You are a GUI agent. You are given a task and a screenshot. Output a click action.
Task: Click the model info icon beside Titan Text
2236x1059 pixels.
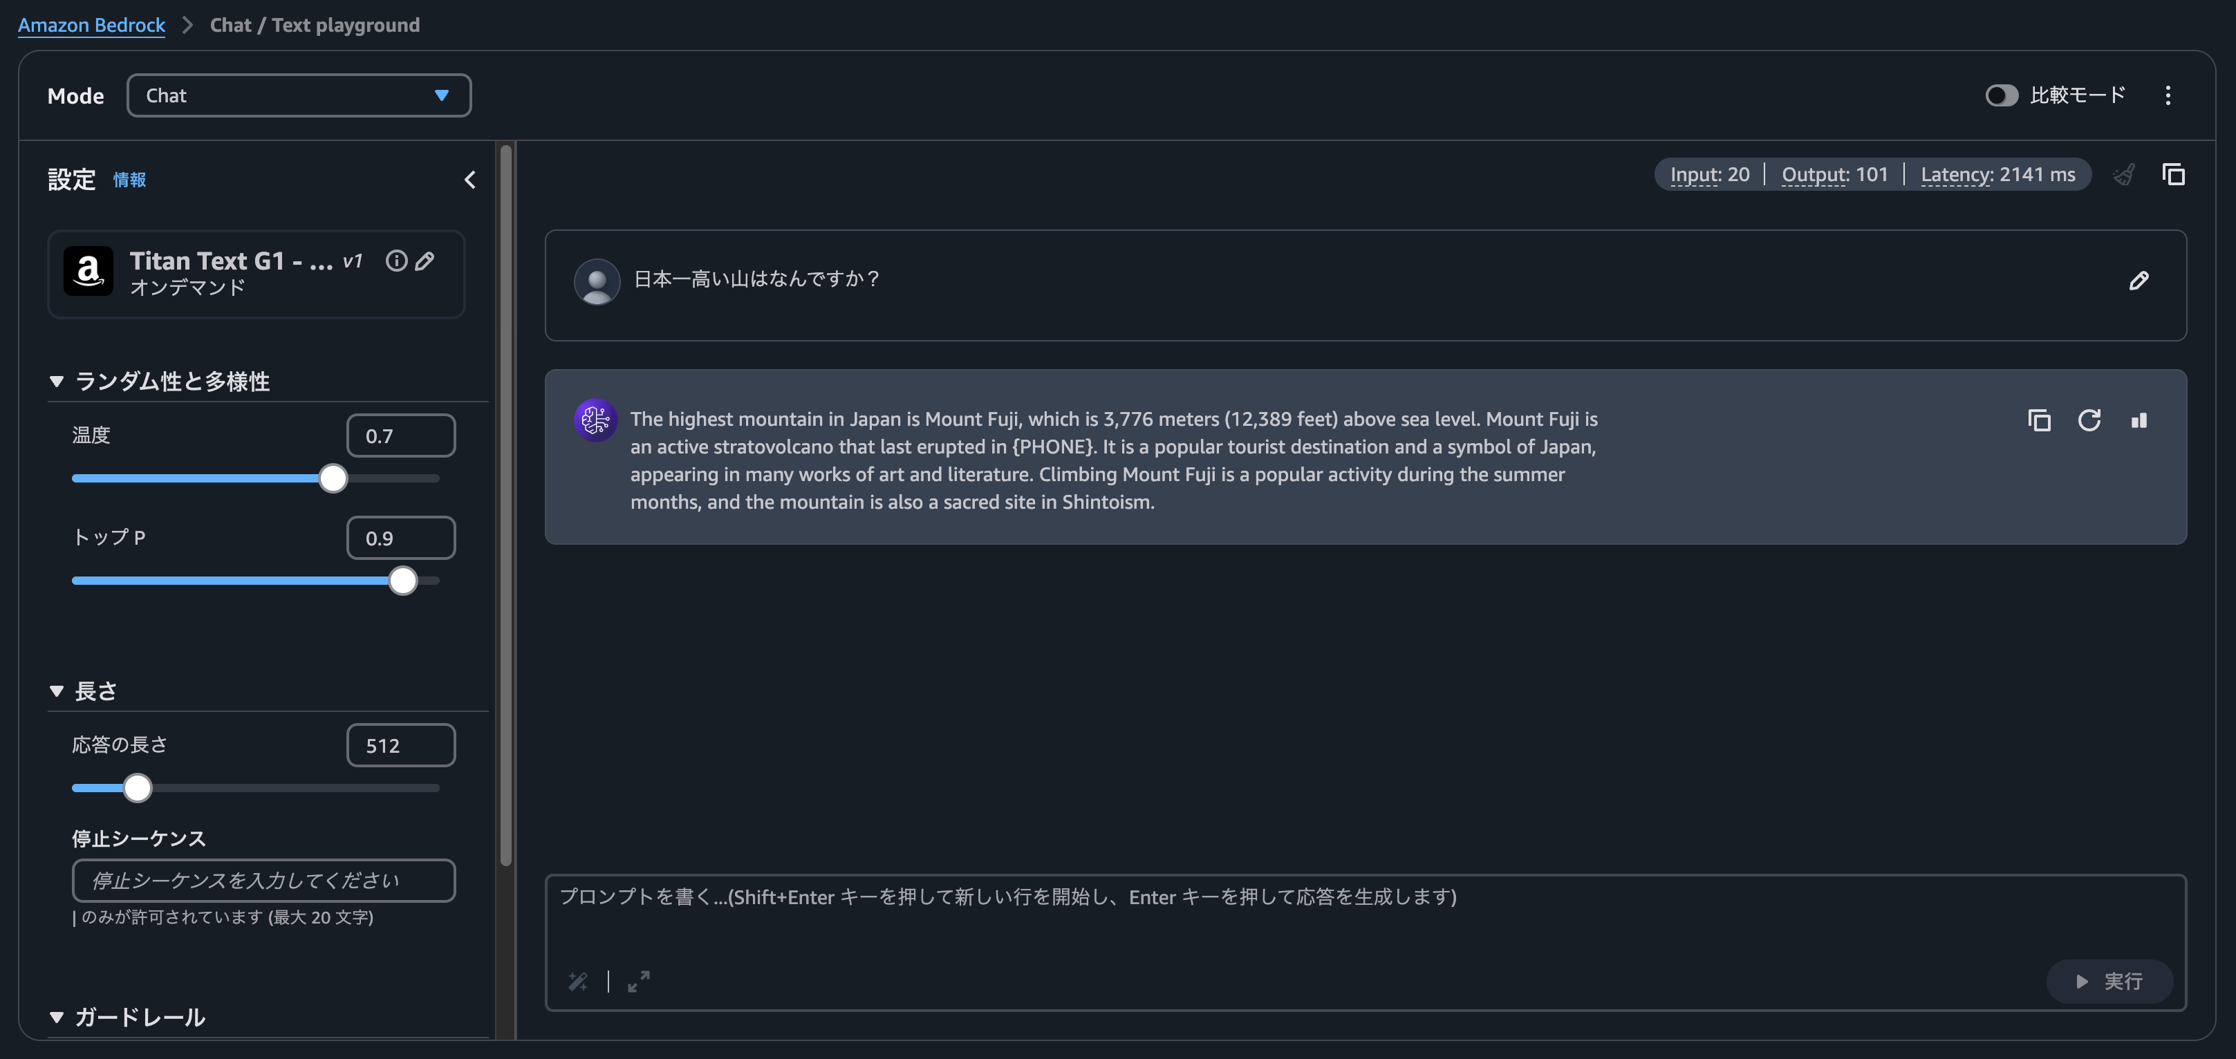point(395,261)
